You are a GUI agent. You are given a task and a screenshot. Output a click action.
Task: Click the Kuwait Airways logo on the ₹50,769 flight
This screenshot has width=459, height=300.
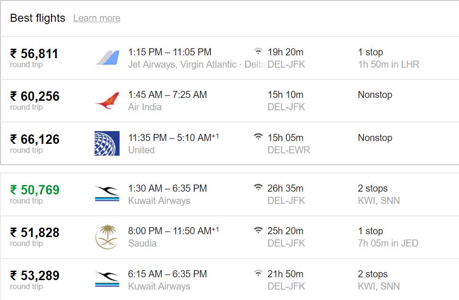click(x=107, y=194)
